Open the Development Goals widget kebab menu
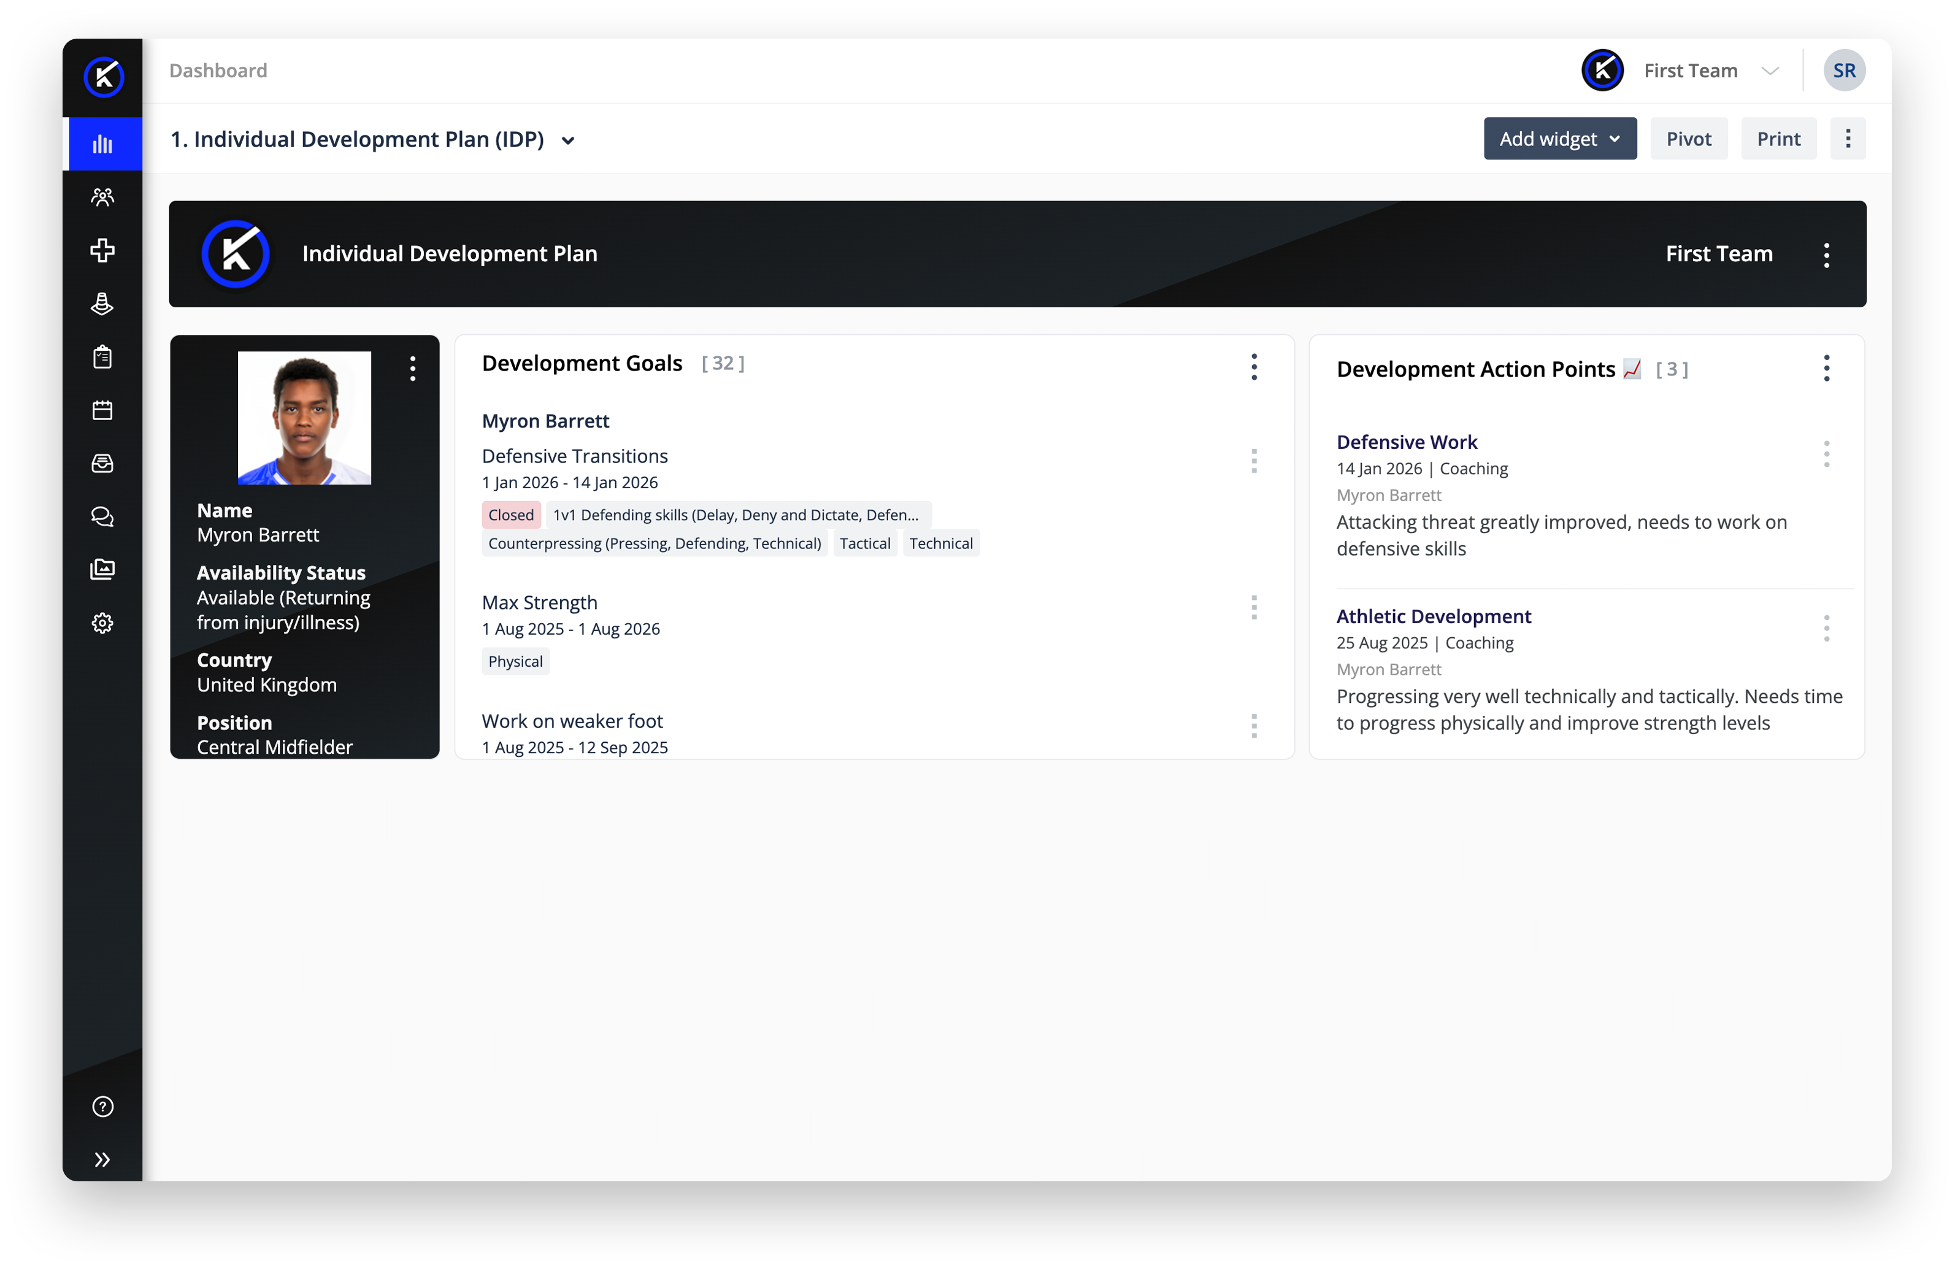 [1253, 367]
